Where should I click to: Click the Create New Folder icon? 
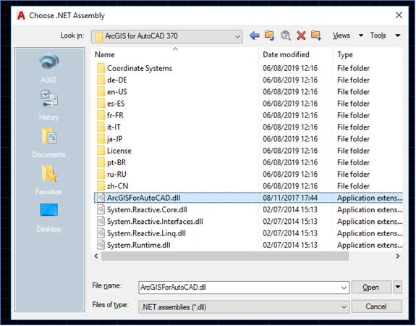(x=316, y=35)
